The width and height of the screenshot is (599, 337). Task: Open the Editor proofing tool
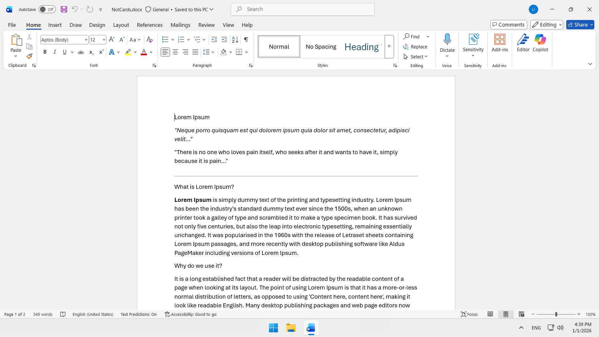[x=523, y=43]
